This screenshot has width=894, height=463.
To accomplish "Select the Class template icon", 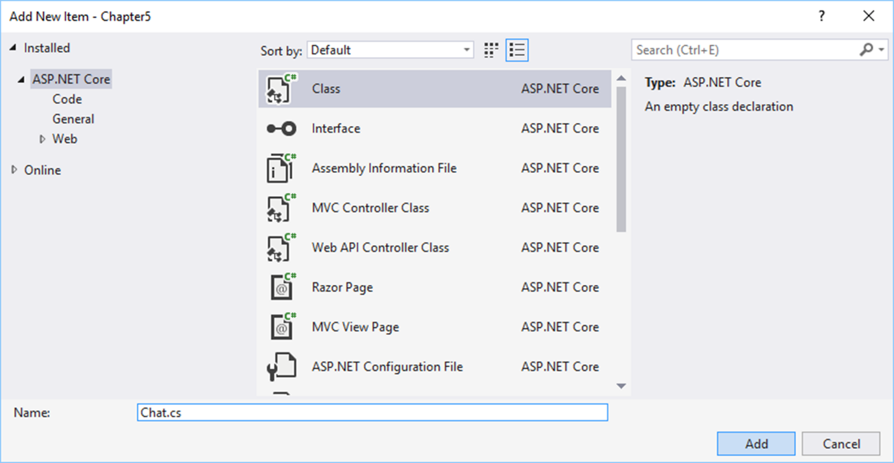I will click(x=282, y=89).
